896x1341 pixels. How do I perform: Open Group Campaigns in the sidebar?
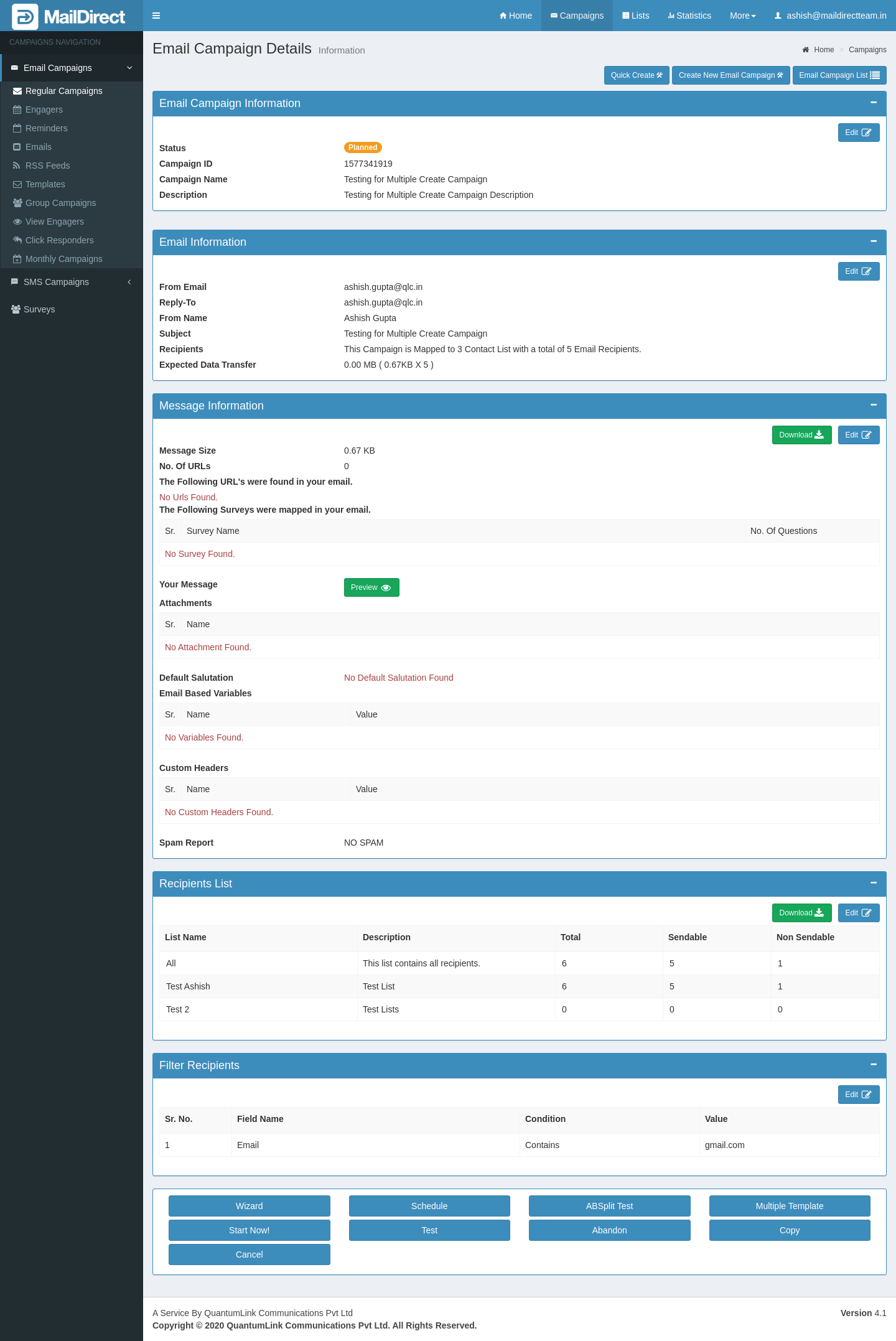coord(60,203)
